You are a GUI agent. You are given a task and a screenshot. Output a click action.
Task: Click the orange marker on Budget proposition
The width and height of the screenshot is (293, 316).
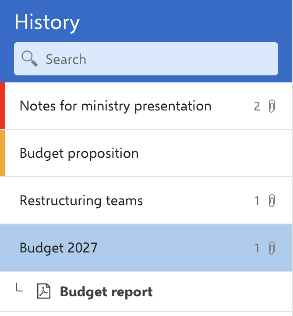click(x=3, y=153)
